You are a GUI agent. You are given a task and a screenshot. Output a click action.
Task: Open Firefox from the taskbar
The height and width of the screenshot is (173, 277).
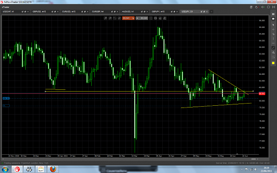[53, 169]
